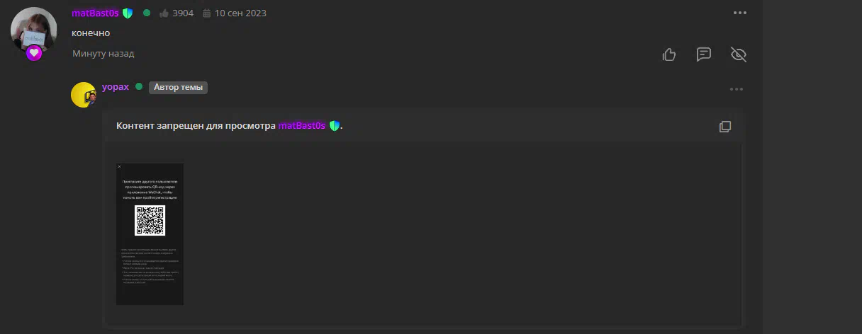
Task: Like the matBast0s post with thumbs-up icon
Action: pos(668,54)
